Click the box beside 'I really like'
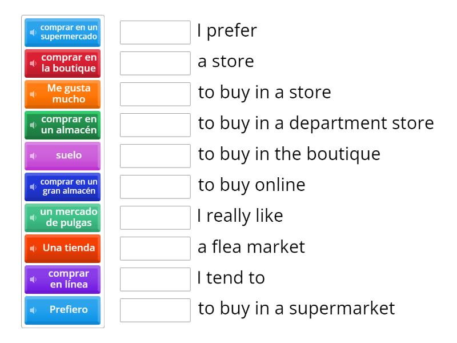Viewport: 457px width, 343px height. click(x=155, y=218)
